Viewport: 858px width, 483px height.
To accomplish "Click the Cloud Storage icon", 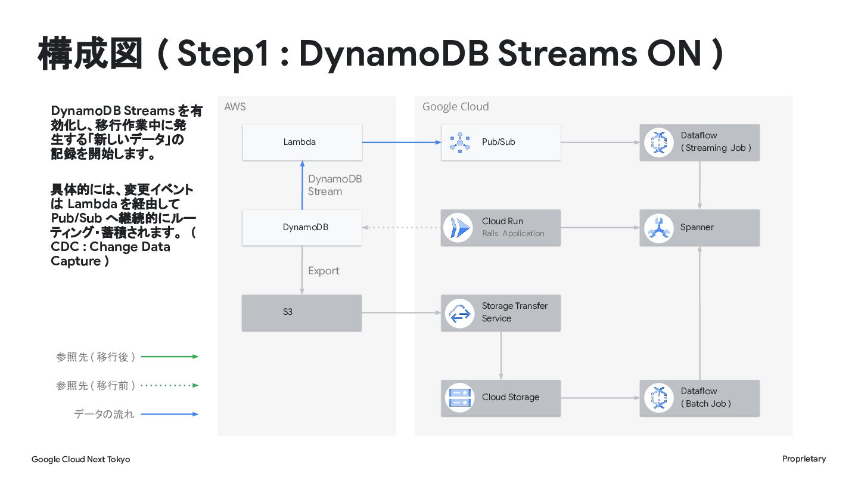I will (459, 398).
